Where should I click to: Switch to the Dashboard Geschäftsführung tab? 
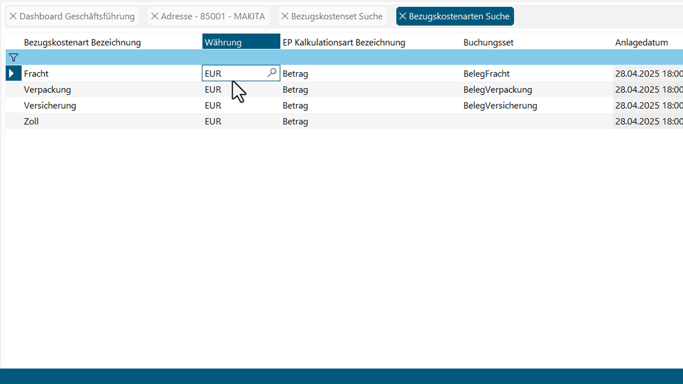pyautogui.click(x=77, y=17)
